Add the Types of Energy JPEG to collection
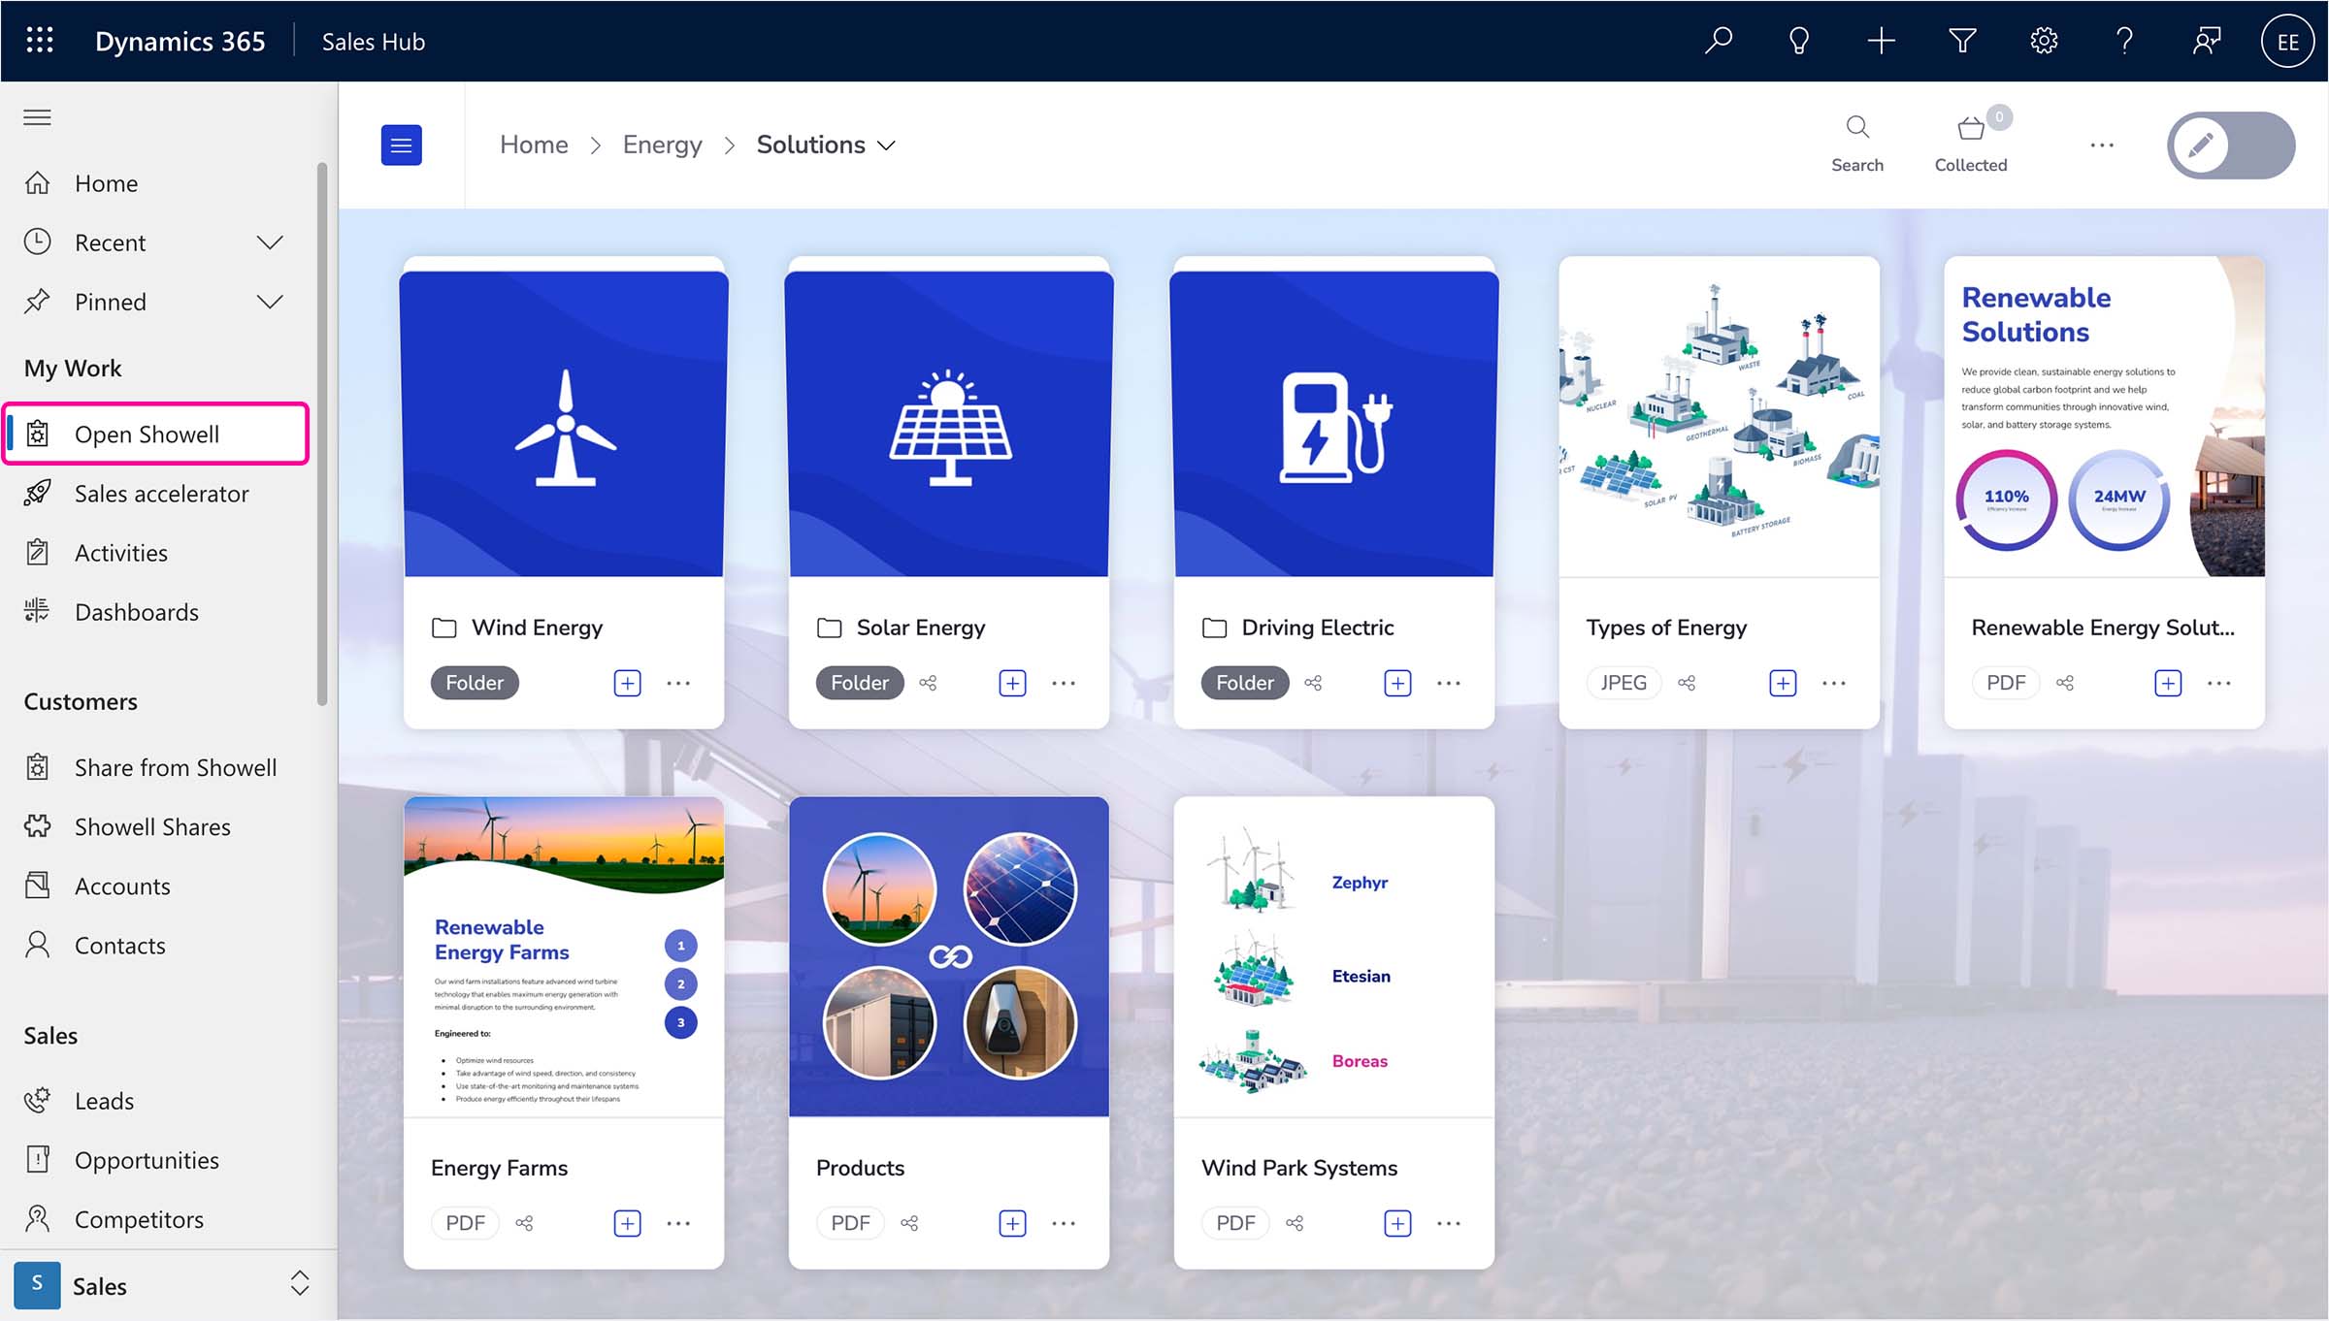The height and width of the screenshot is (1321, 2329). point(1782,683)
